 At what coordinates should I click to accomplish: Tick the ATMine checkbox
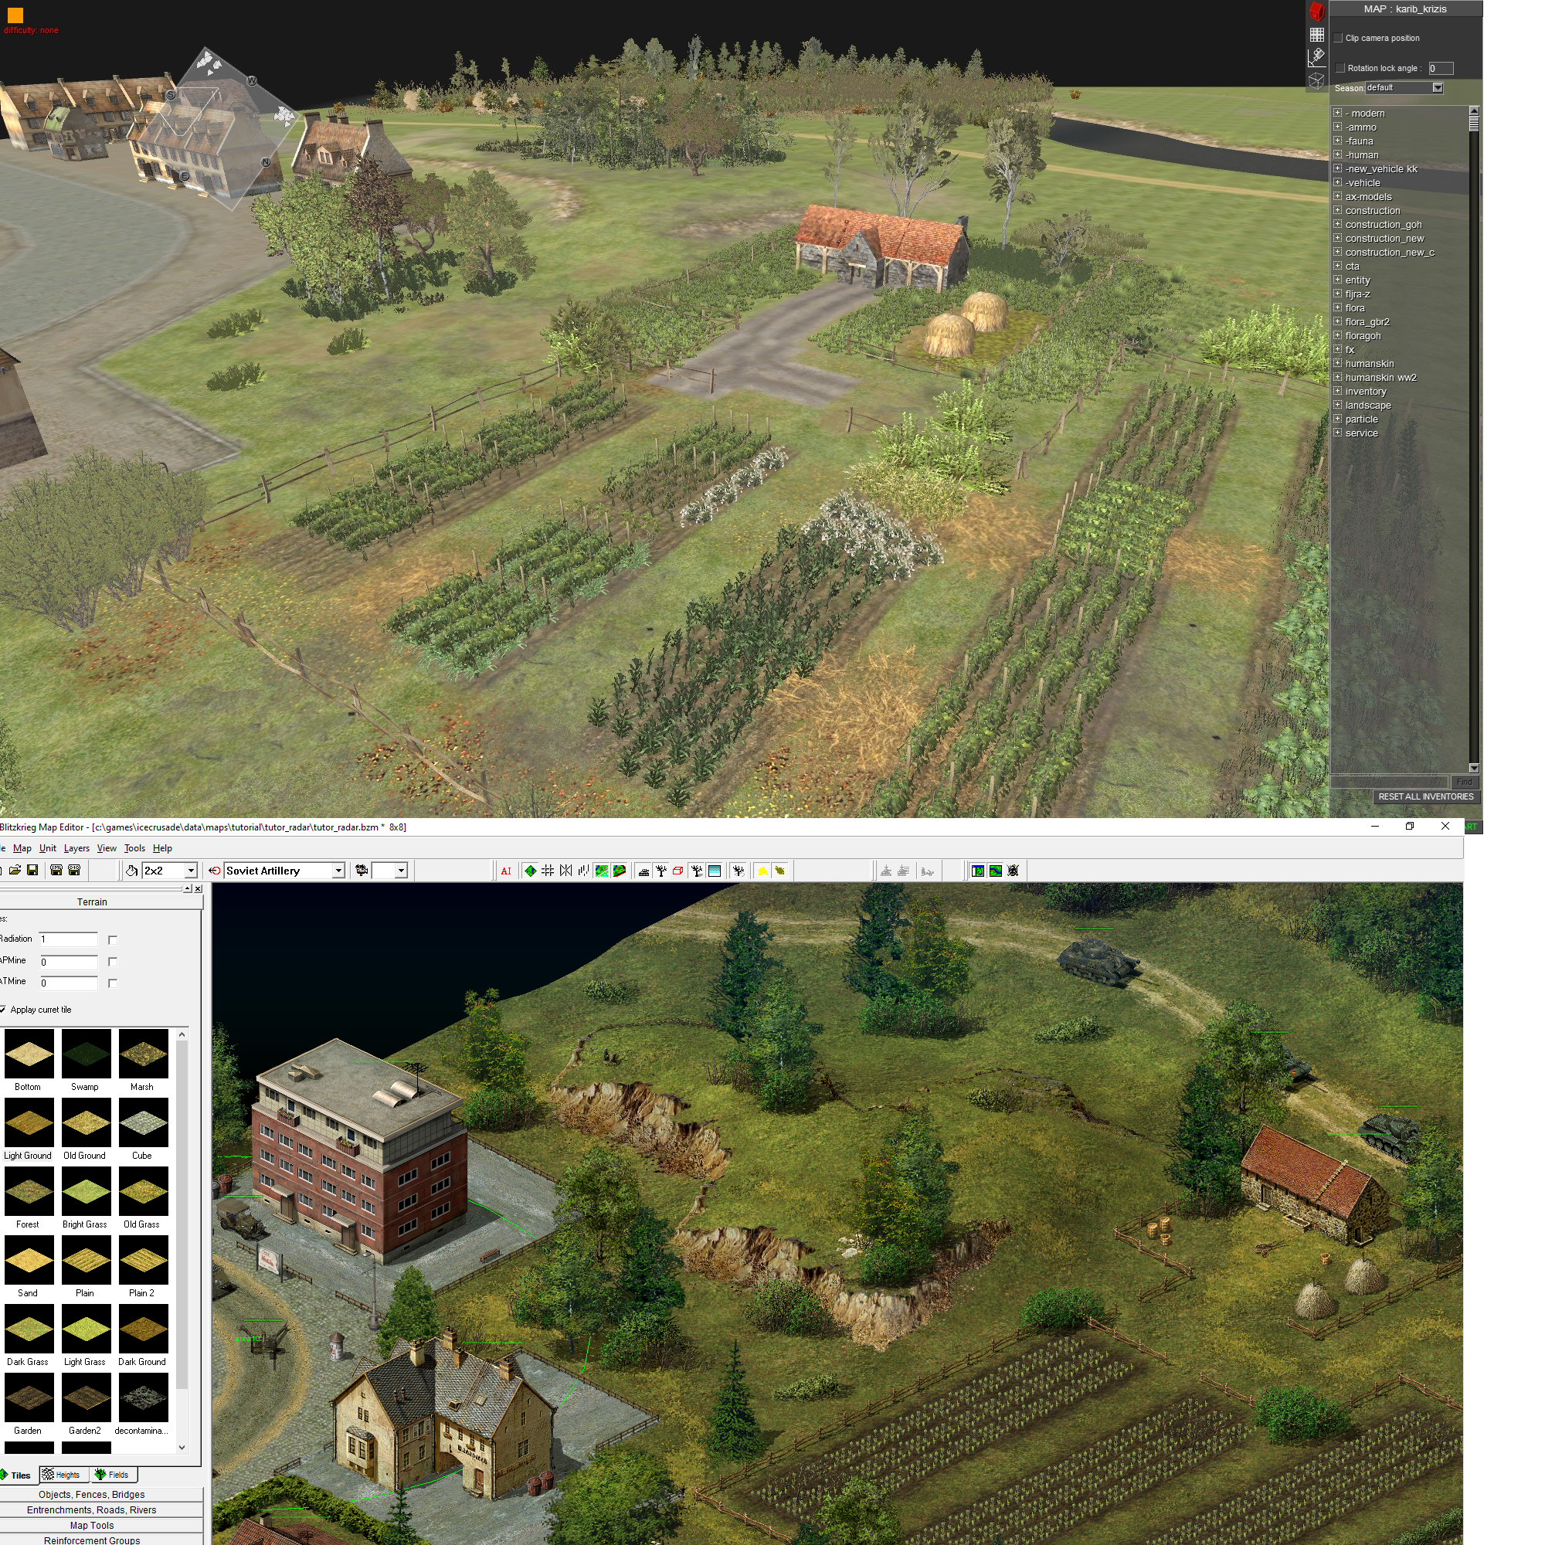click(113, 983)
